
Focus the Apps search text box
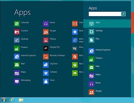(105, 14)
